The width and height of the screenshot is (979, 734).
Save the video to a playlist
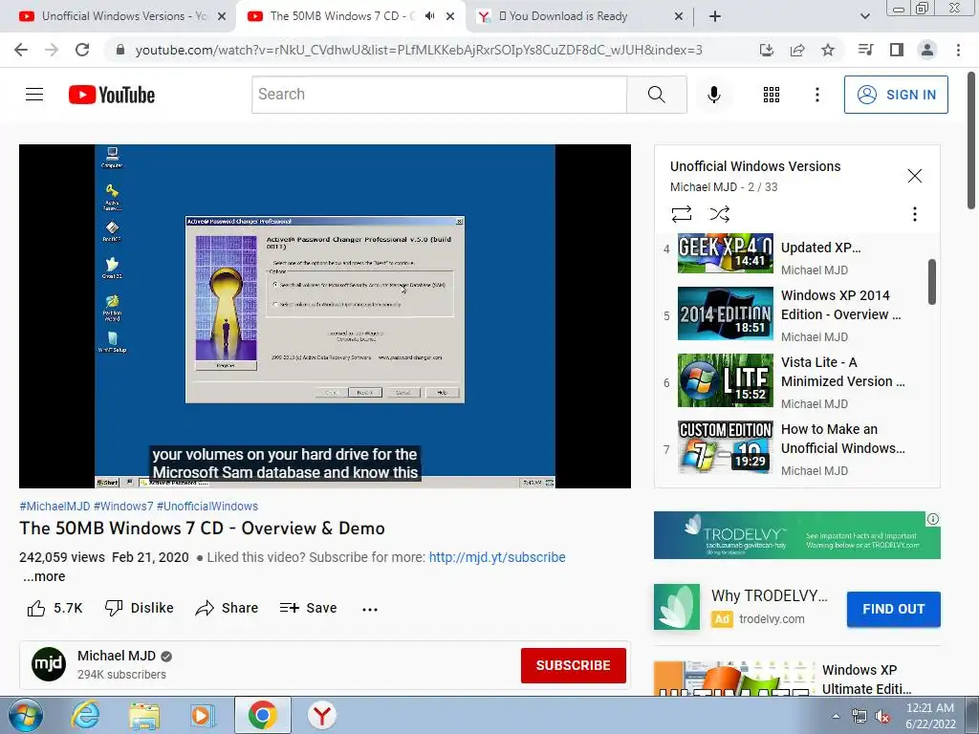309,608
